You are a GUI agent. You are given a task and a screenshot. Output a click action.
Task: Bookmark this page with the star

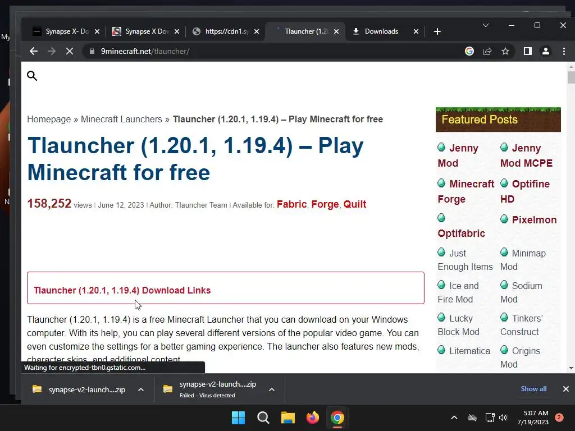505,51
